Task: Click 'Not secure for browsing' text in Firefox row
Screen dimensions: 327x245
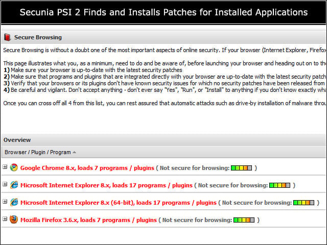Action: pyautogui.click(x=197, y=220)
